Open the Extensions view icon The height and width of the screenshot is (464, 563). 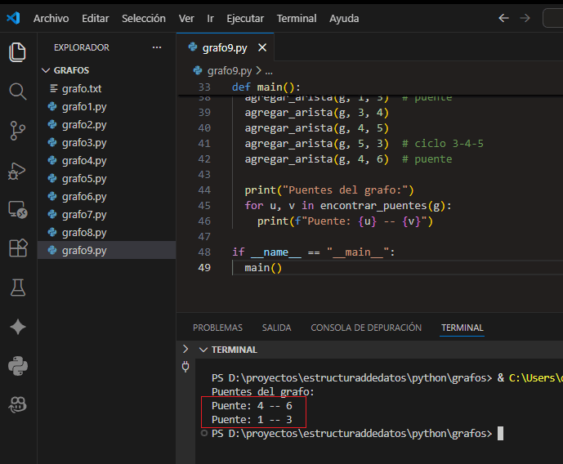(x=17, y=248)
